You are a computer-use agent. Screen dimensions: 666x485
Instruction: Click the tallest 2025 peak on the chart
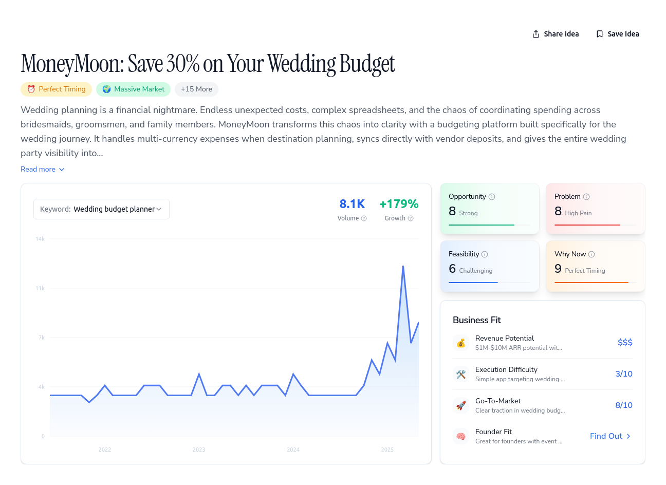(403, 266)
